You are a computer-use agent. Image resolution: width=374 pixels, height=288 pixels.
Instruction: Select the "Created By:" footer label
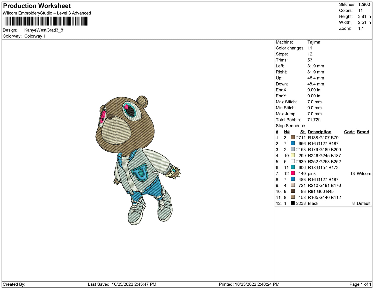(14, 284)
